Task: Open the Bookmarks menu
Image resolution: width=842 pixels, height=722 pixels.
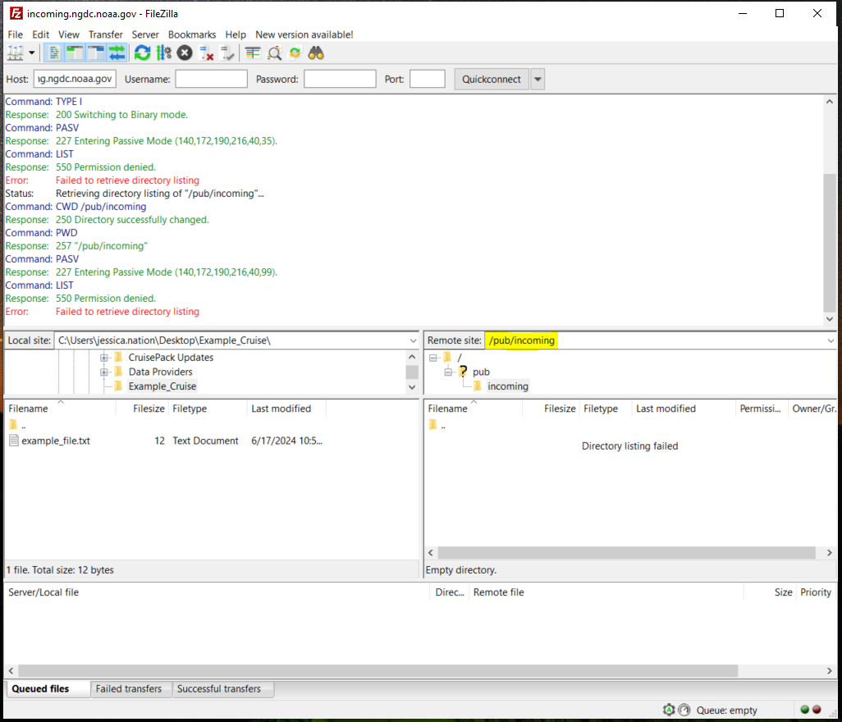Action: (x=192, y=34)
